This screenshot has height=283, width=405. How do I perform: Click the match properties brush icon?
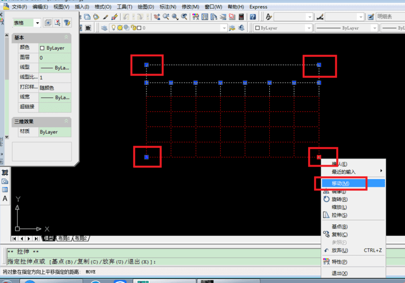click(x=115, y=17)
